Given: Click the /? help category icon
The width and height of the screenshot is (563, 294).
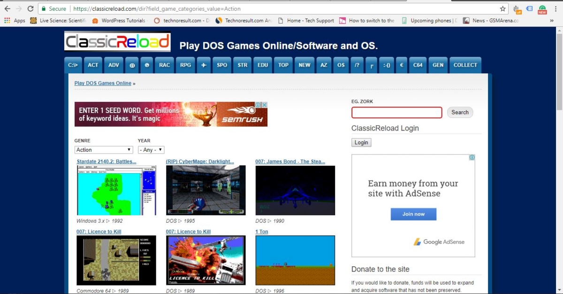Looking at the screenshot, I should tap(357, 65).
